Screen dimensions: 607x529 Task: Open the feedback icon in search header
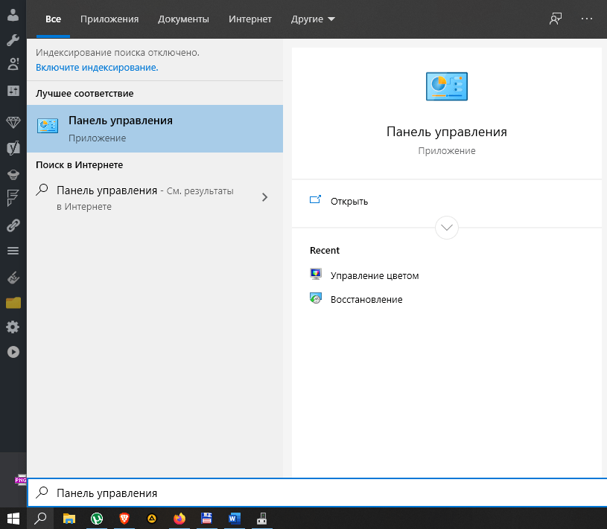point(555,19)
